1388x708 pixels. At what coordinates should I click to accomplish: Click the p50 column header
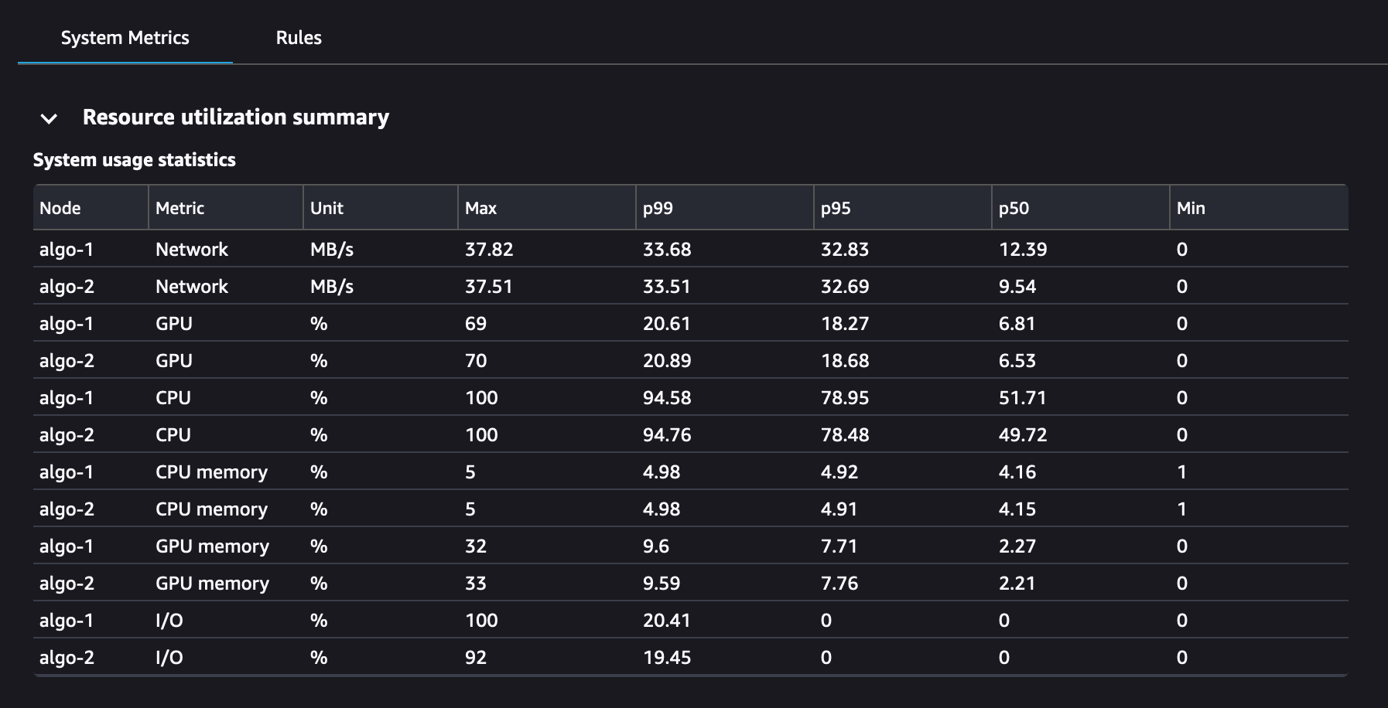click(1013, 207)
